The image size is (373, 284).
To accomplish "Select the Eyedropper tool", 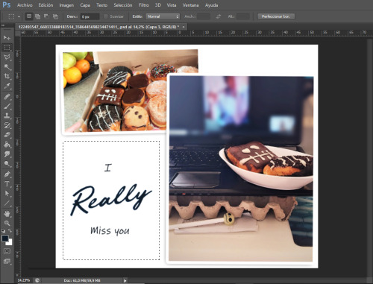I will (x=7, y=86).
